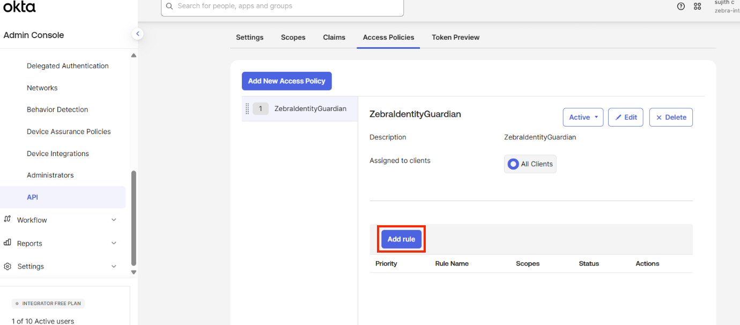Viewport: 740px width, 325px height.
Task: Click the Add rule button
Action: click(401, 239)
